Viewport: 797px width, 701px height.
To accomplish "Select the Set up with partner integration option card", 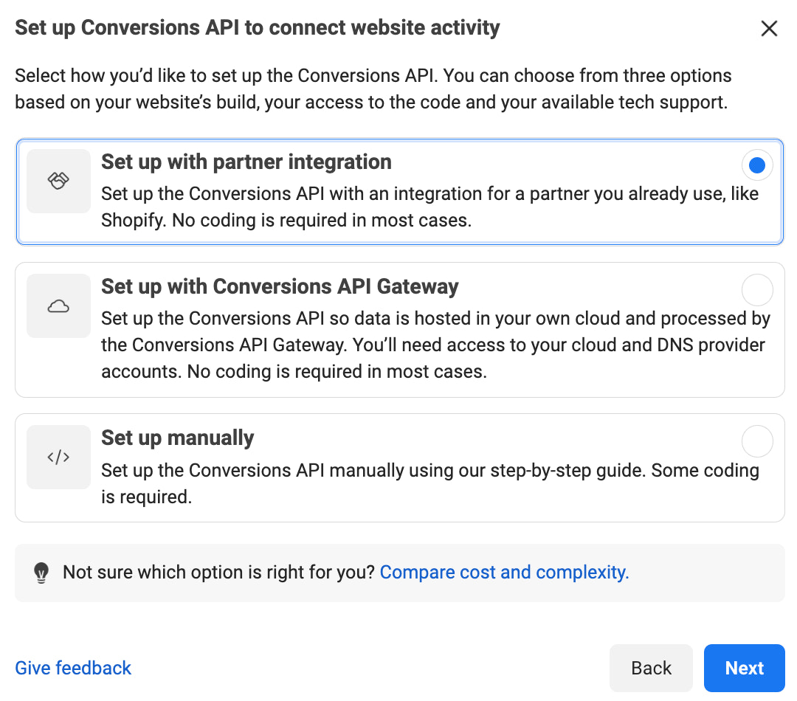I will [x=398, y=190].
